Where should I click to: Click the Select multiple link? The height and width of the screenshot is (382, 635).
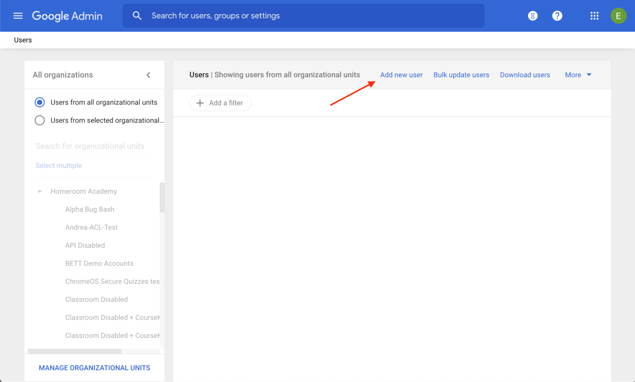point(58,165)
